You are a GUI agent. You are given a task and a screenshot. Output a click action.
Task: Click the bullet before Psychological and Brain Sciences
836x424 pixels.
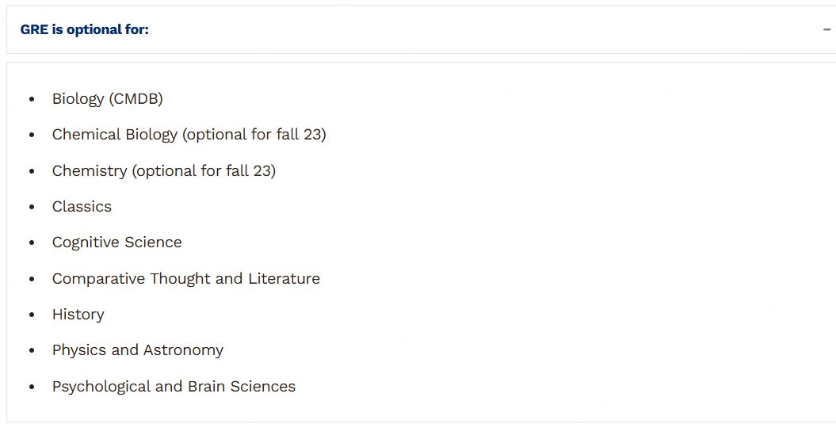click(x=32, y=388)
